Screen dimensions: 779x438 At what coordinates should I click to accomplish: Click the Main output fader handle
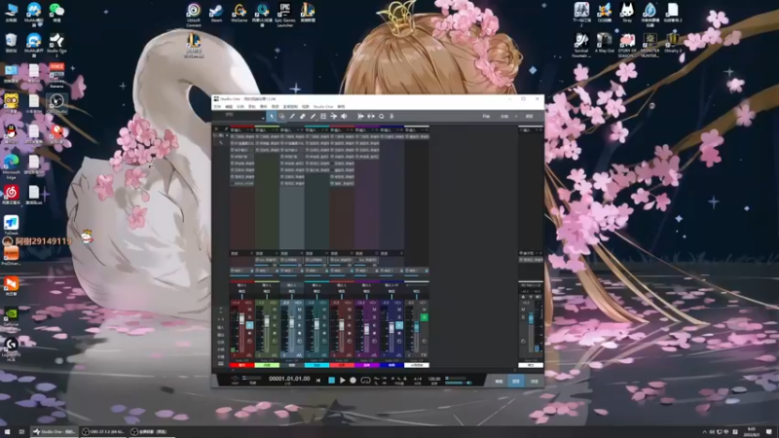pos(531,318)
